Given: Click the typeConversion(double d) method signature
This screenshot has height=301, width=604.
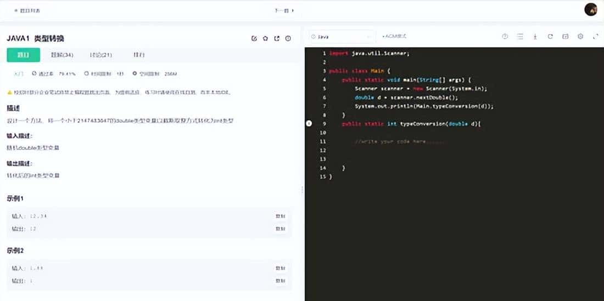Looking at the screenshot, I should [x=412, y=124].
